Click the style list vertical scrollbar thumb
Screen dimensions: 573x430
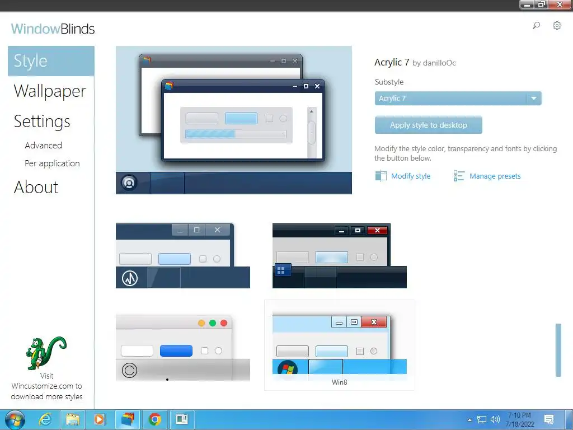point(558,350)
